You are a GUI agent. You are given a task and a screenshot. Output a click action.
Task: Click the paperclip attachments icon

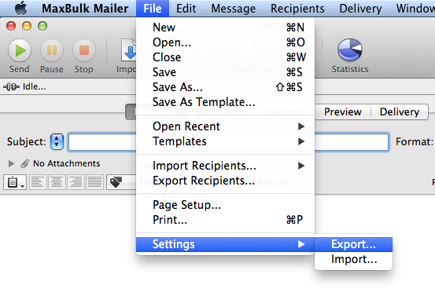(25, 163)
